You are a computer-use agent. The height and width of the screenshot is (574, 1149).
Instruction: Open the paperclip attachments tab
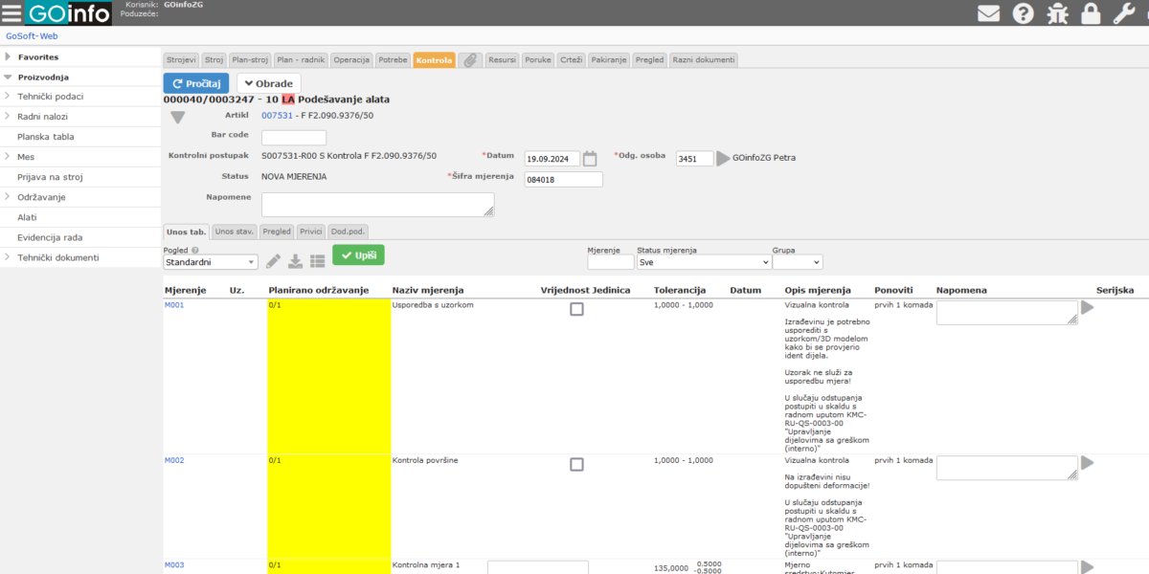[470, 59]
